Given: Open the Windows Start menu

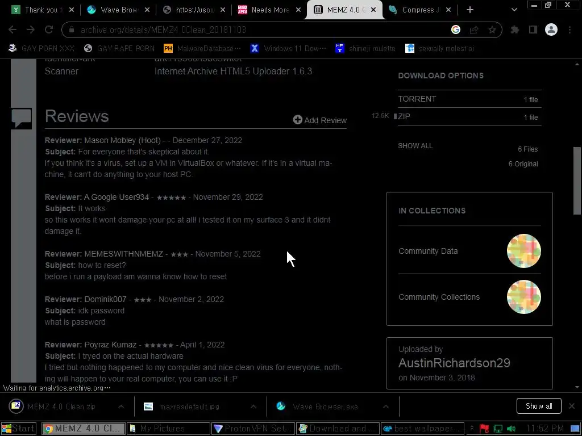Looking at the screenshot, I should [x=19, y=429].
